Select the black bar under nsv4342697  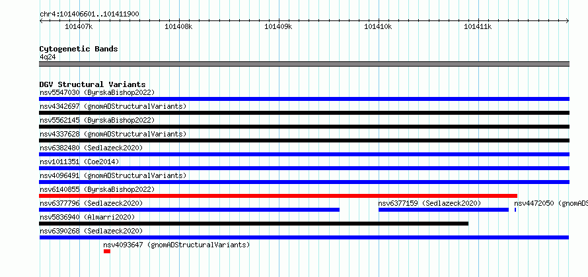tap(304, 113)
